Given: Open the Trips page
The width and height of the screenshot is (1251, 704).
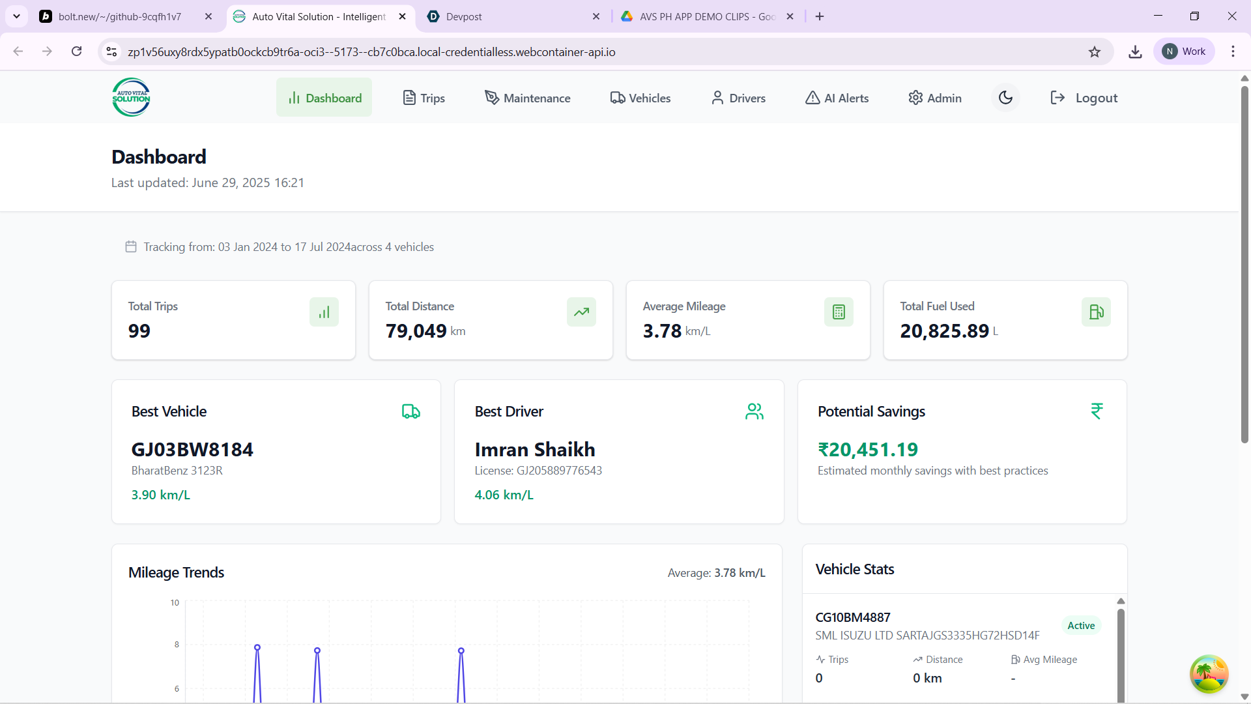Looking at the screenshot, I should (x=424, y=98).
